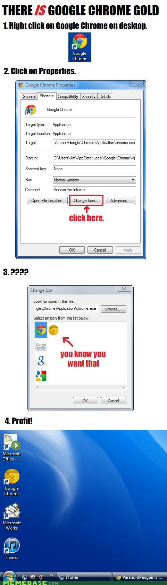Click the Shortcut key input field
This screenshot has width=167, height=585.
[94, 169]
